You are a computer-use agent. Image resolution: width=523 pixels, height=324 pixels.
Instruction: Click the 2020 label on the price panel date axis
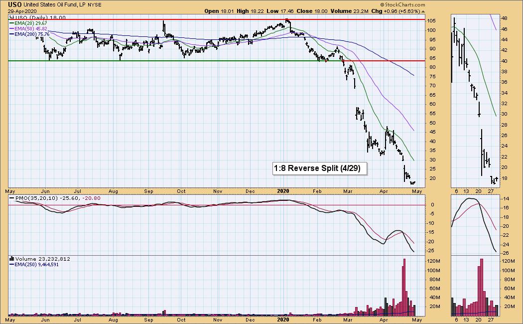tap(283, 191)
